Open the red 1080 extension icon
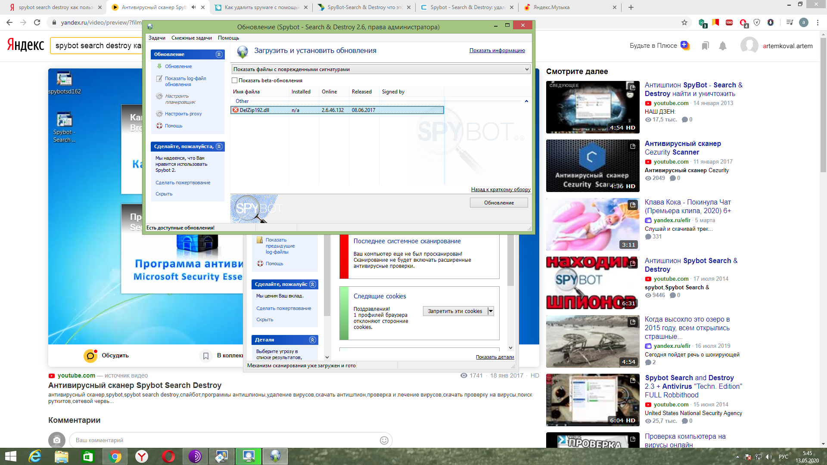The image size is (827, 465). [729, 22]
